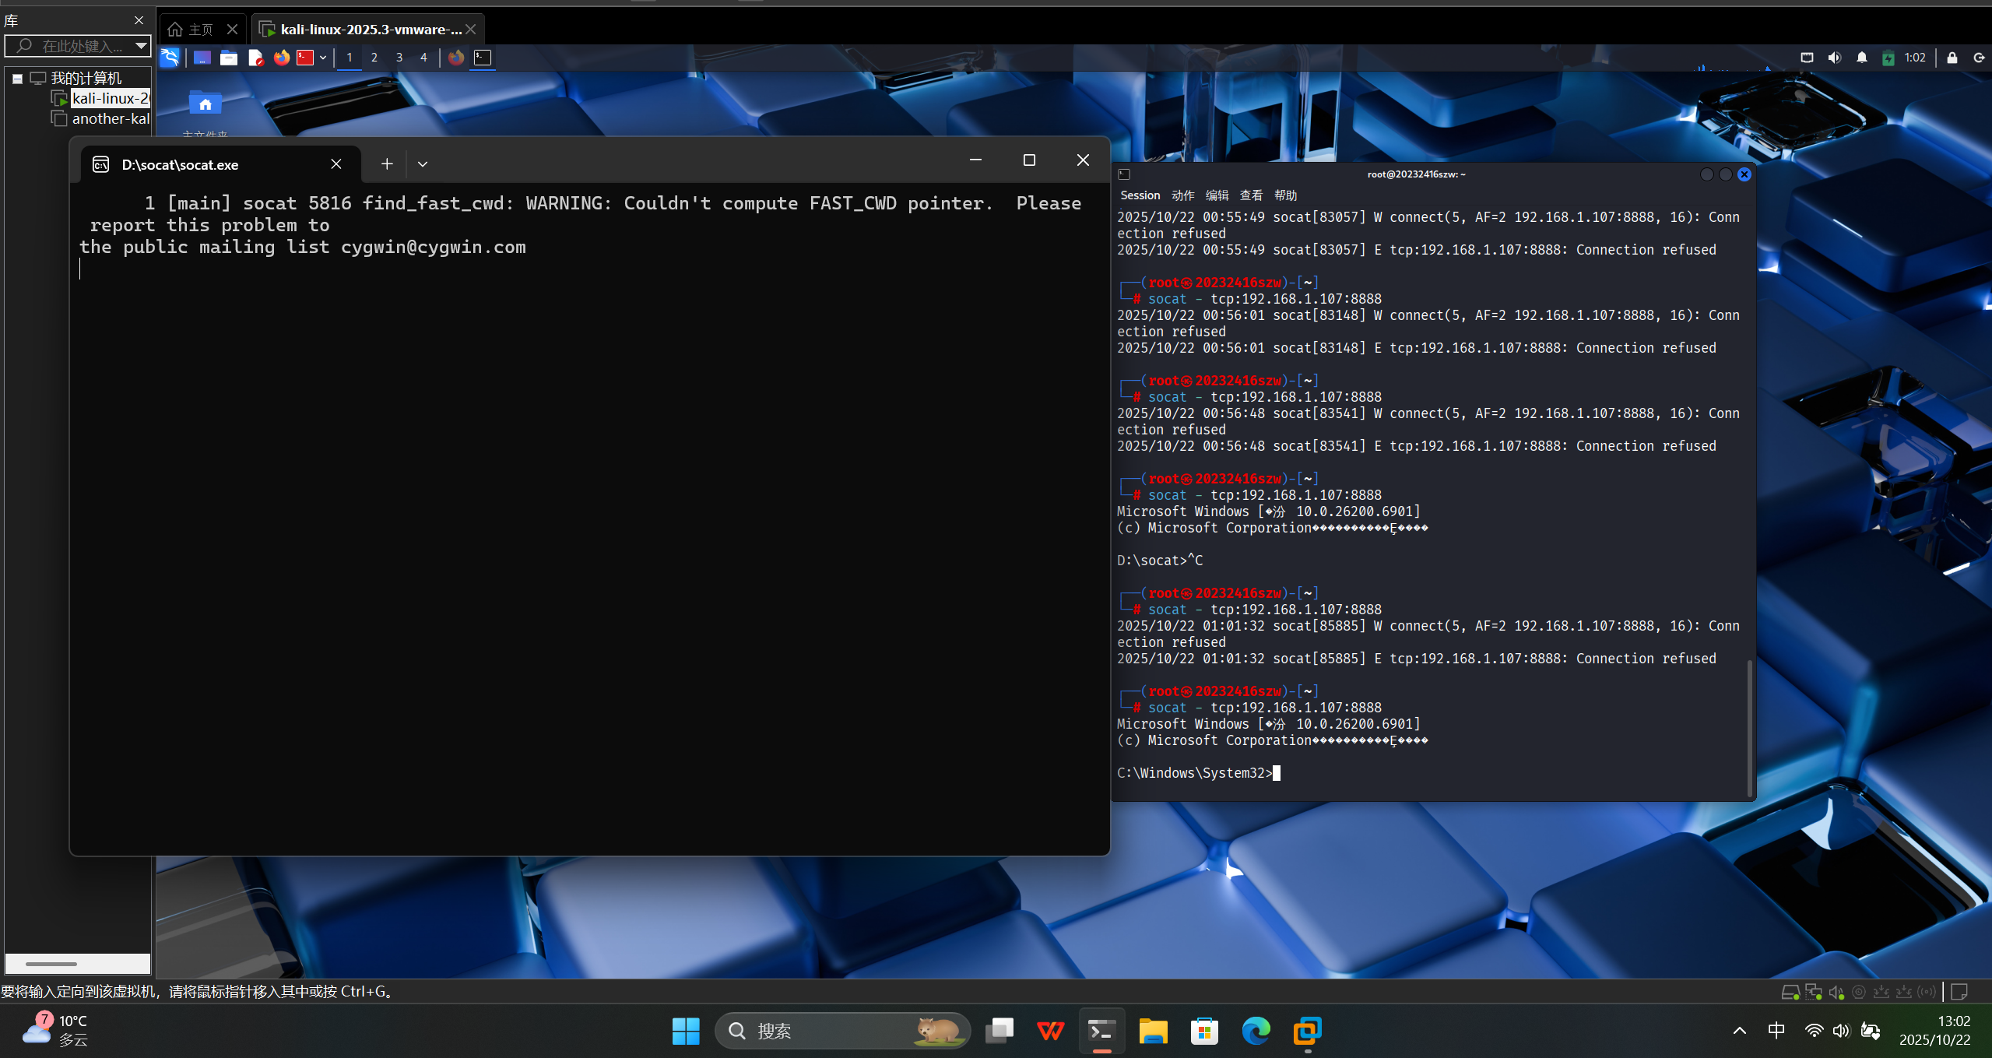Open the Windows Terminal new-tab dropdown chevron

point(423,164)
